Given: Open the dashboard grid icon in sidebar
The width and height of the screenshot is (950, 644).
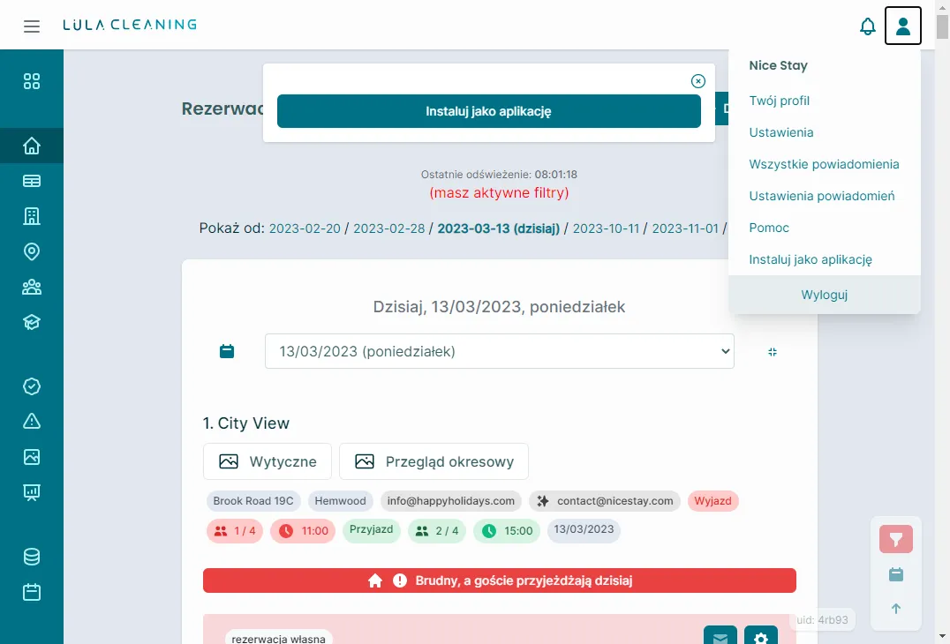Looking at the screenshot, I should [x=32, y=82].
